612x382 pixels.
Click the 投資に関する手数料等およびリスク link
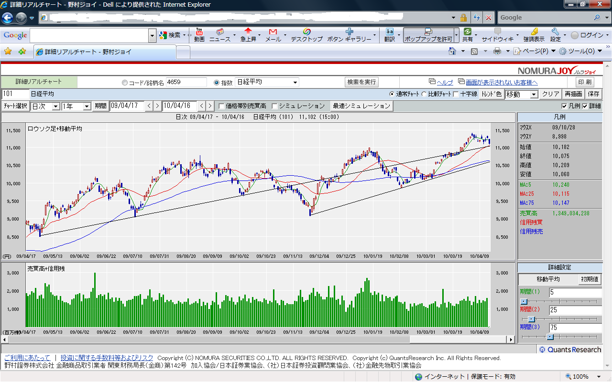(x=107, y=358)
